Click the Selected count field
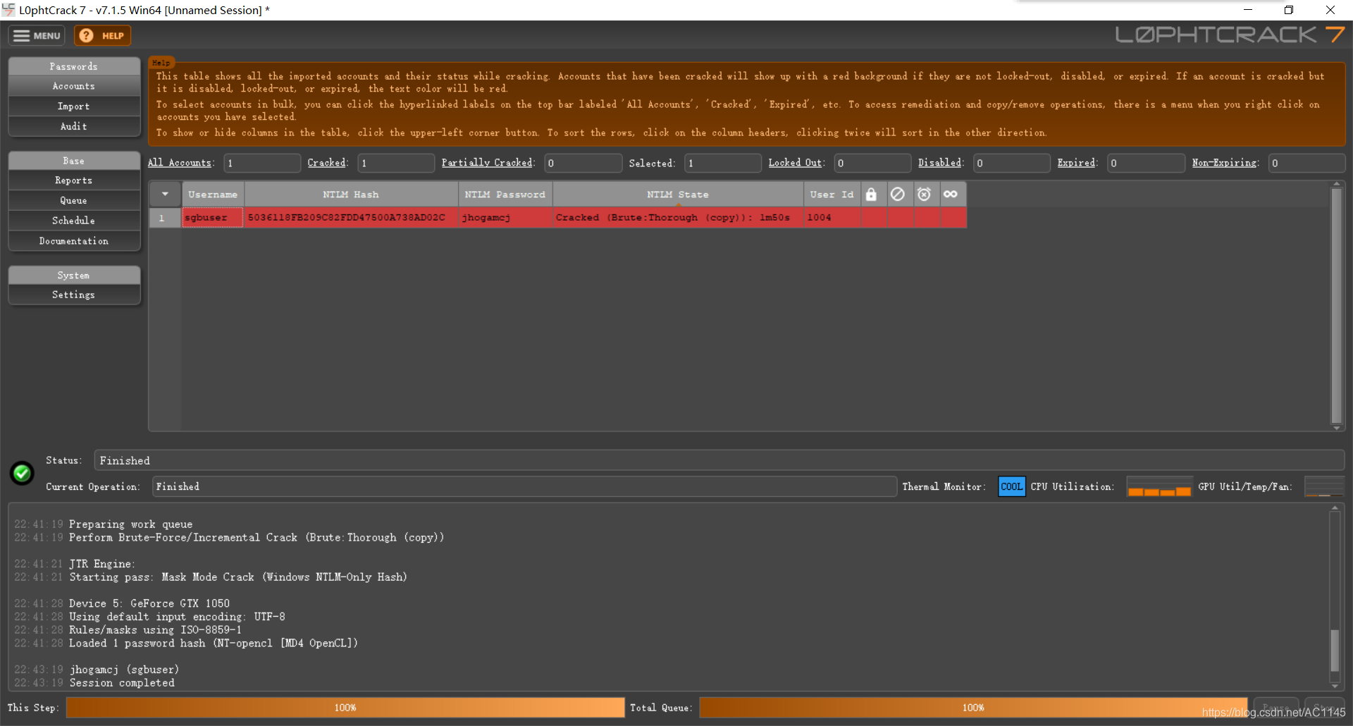Image resolution: width=1353 pixels, height=726 pixels. 723,163
